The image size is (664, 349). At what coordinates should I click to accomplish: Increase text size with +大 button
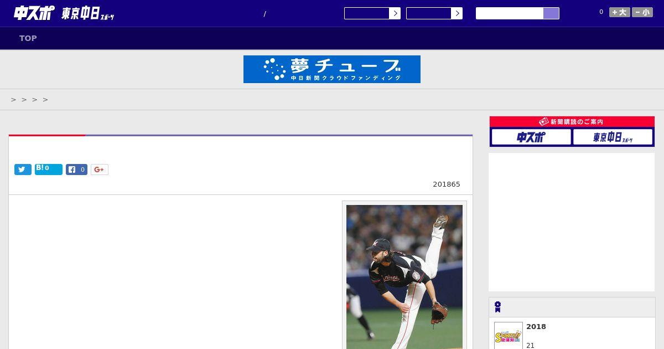point(620,12)
